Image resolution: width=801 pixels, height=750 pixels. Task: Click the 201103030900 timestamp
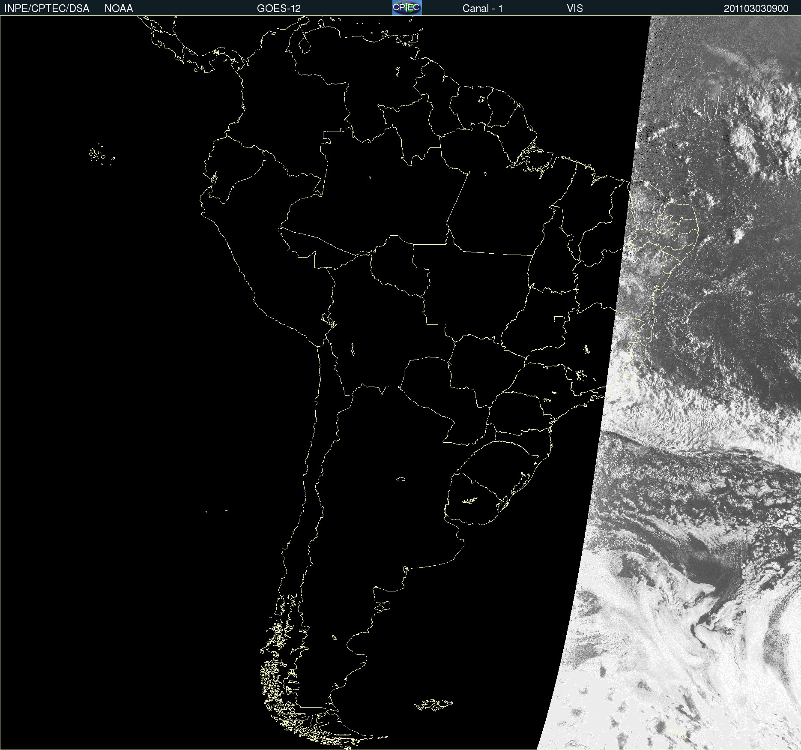click(756, 9)
